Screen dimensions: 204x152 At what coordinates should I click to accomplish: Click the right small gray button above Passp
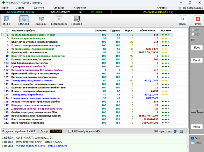[200, 111]
